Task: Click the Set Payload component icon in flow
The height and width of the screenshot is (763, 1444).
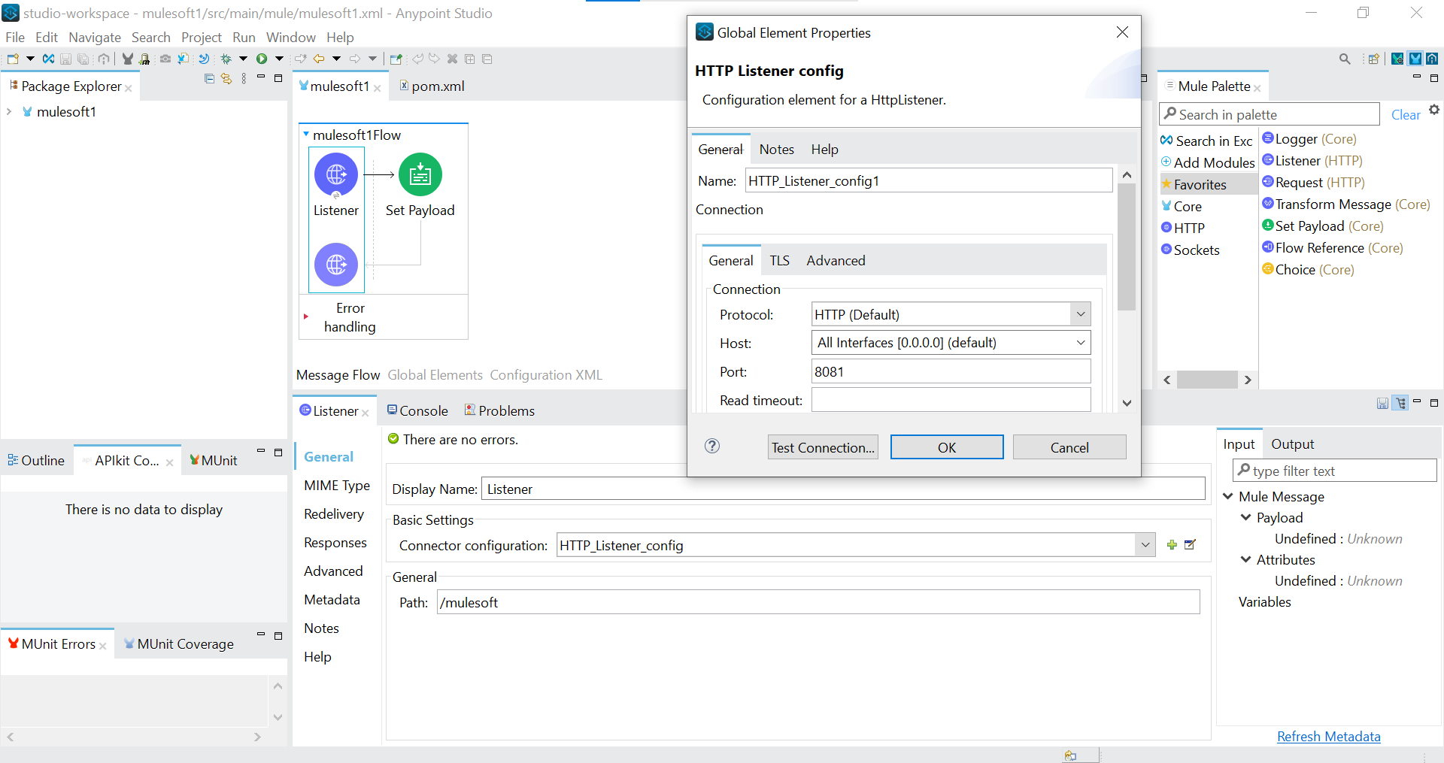Action: tap(420, 174)
